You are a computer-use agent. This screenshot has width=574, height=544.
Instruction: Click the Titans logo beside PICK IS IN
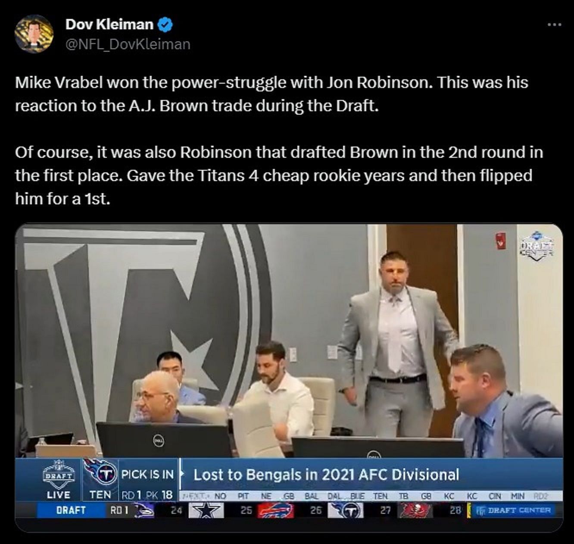pos(100,473)
